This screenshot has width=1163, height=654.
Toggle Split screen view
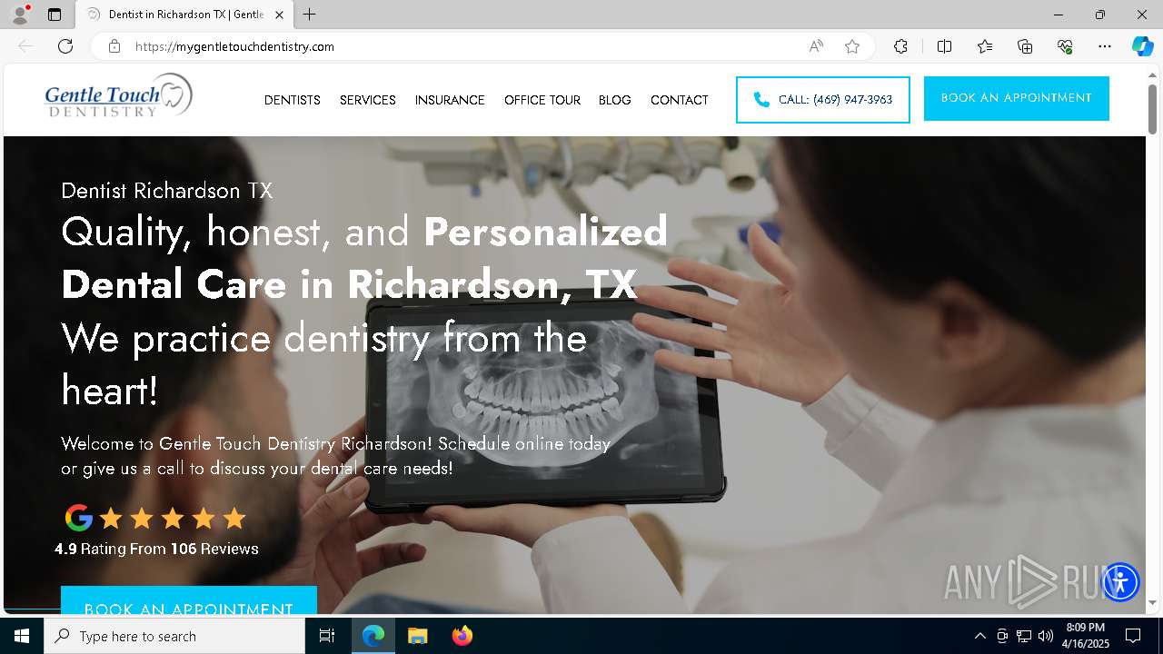(944, 46)
